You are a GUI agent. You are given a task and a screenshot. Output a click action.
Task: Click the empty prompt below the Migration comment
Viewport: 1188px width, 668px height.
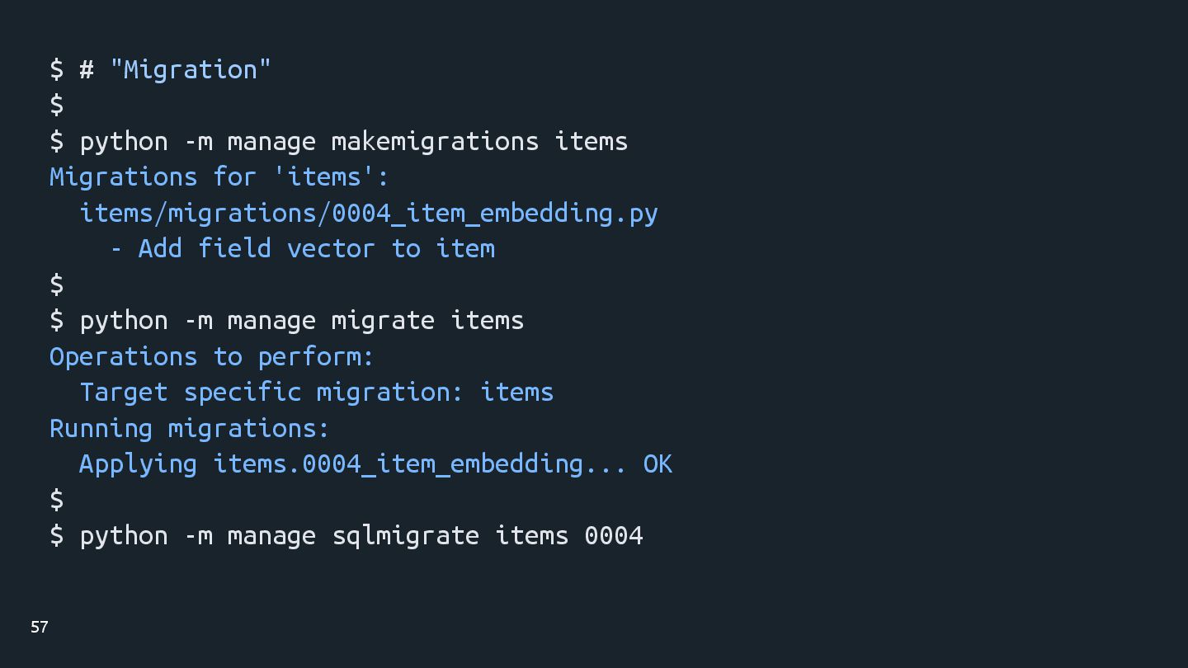click(57, 106)
